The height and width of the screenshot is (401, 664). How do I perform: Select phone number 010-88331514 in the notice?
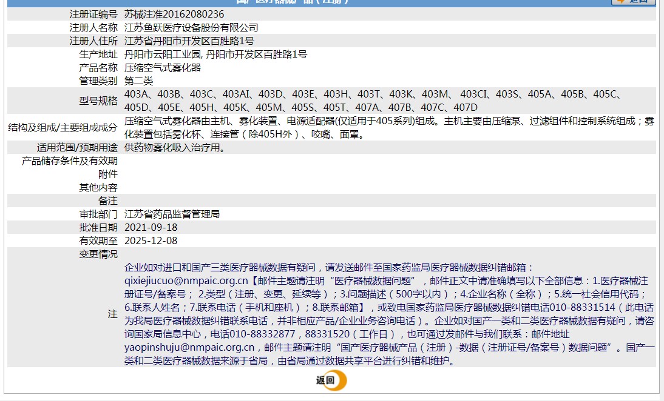tap(581, 307)
